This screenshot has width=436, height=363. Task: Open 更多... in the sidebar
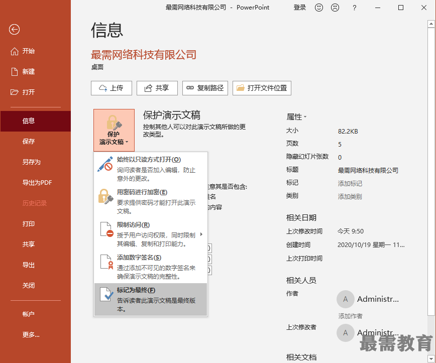(36, 335)
